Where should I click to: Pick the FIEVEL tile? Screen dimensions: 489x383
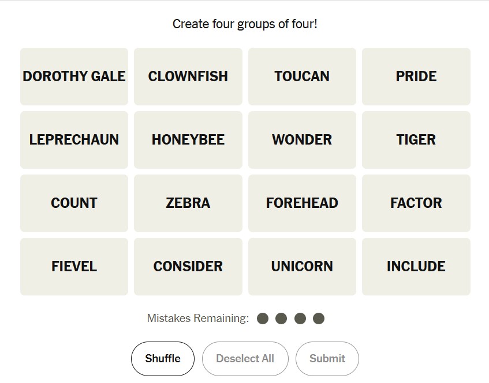click(x=74, y=267)
